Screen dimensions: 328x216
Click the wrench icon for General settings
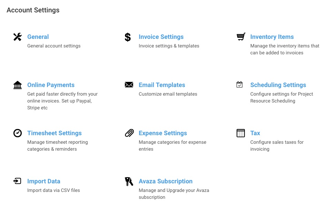17,37
